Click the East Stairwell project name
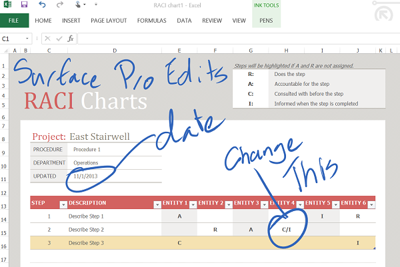Image resolution: width=400 pixels, height=267 pixels. [x=99, y=136]
